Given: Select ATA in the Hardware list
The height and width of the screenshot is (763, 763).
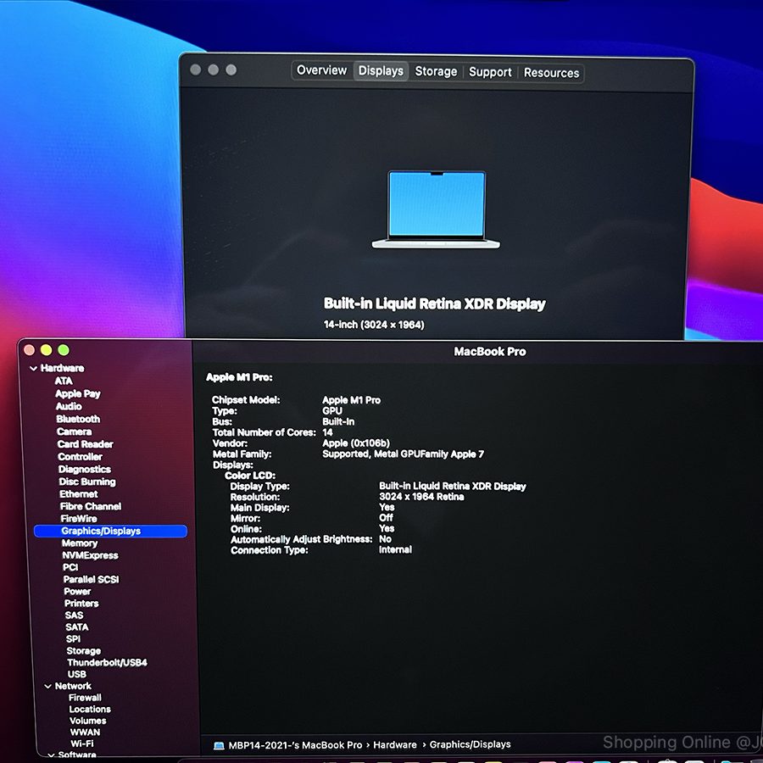Looking at the screenshot, I should (64, 381).
